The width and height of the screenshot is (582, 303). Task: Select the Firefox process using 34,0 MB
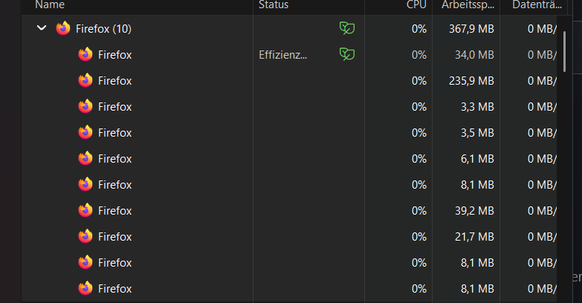pyautogui.click(x=114, y=55)
